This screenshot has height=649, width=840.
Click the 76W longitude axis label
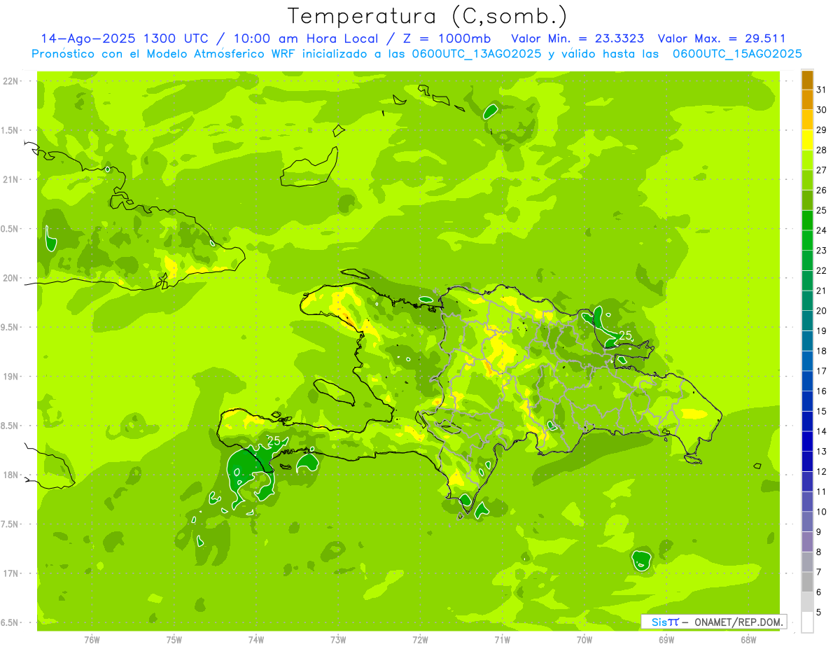point(92,640)
